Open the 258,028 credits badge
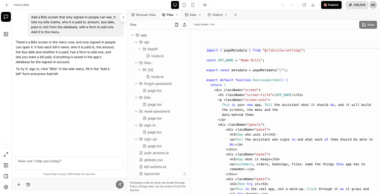This screenshot has width=380, height=194. pyautogui.click(x=357, y=5)
